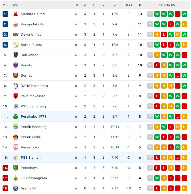Sort standings by the Đ points header
Image resolution: width=191 pixels, height=194 pixels.
[140, 5]
